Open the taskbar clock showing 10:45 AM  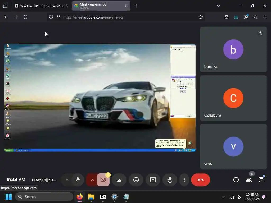pos(252,197)
